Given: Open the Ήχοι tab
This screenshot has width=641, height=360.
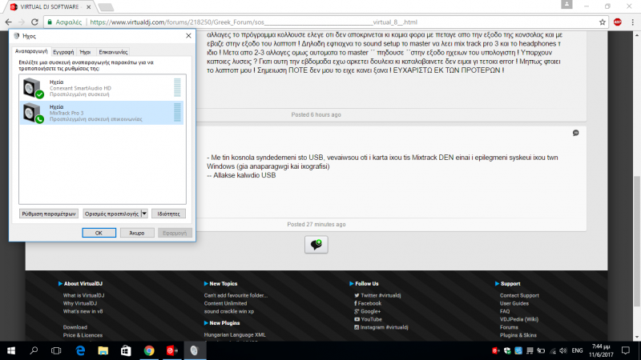Looking at the screenshot, I should pos(85,50).
